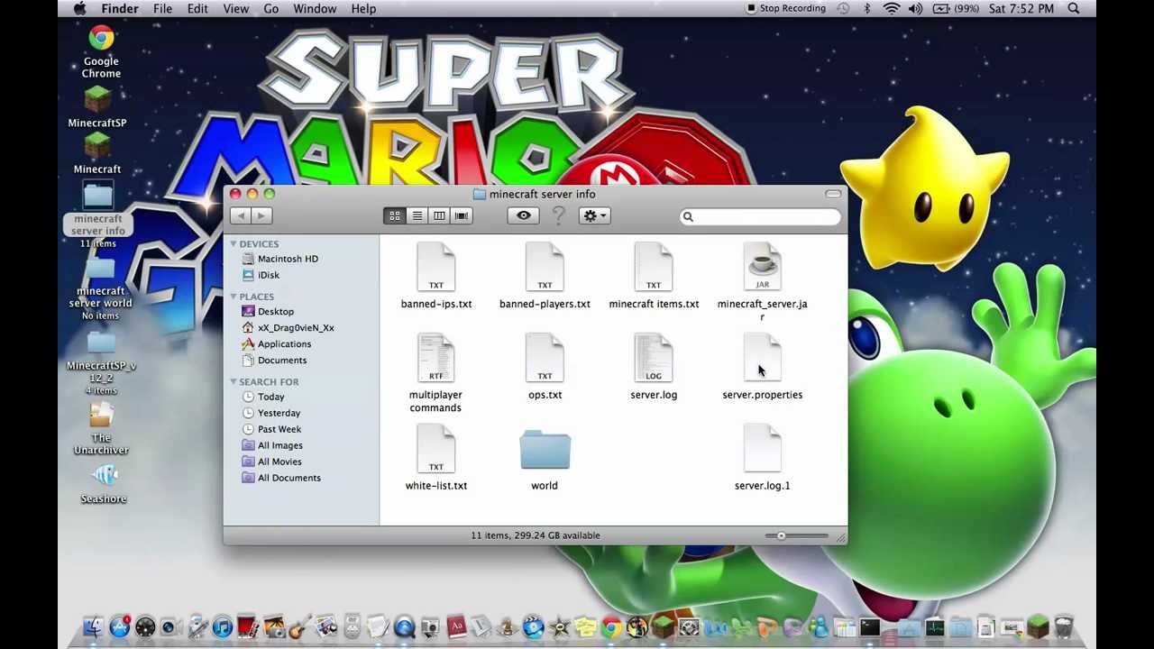The image size is (1154, 649).
Task: Select the world folder
Action: coord(545,450)
